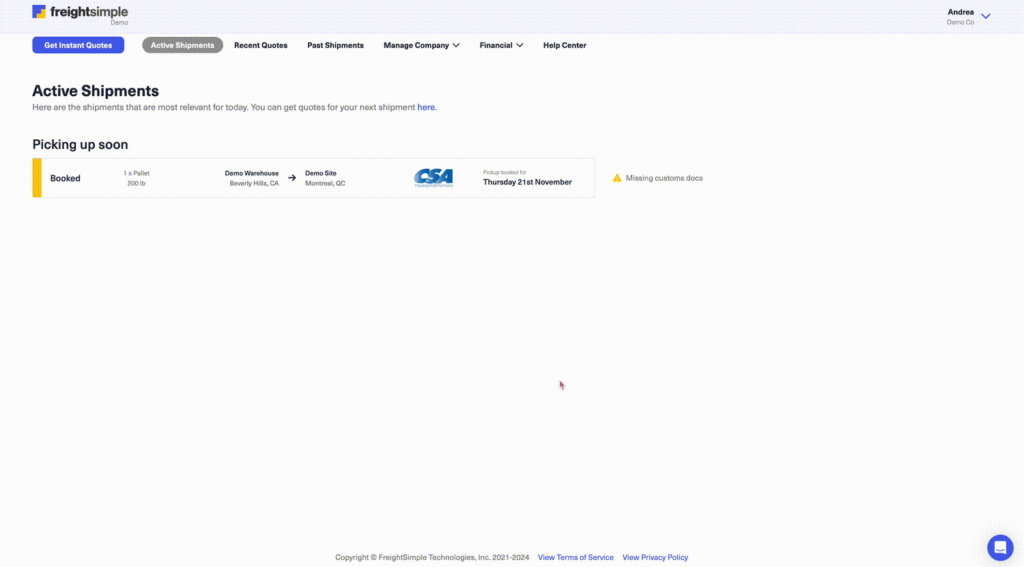The image size is (1024, 567).
Task: Click the Missing customs docs warning
Action: point(664,178)
